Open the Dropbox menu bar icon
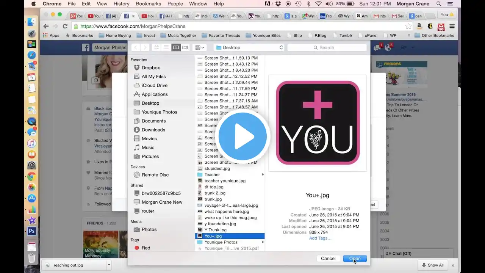Viewport: 485px width, 273px height. click(278, 4)
